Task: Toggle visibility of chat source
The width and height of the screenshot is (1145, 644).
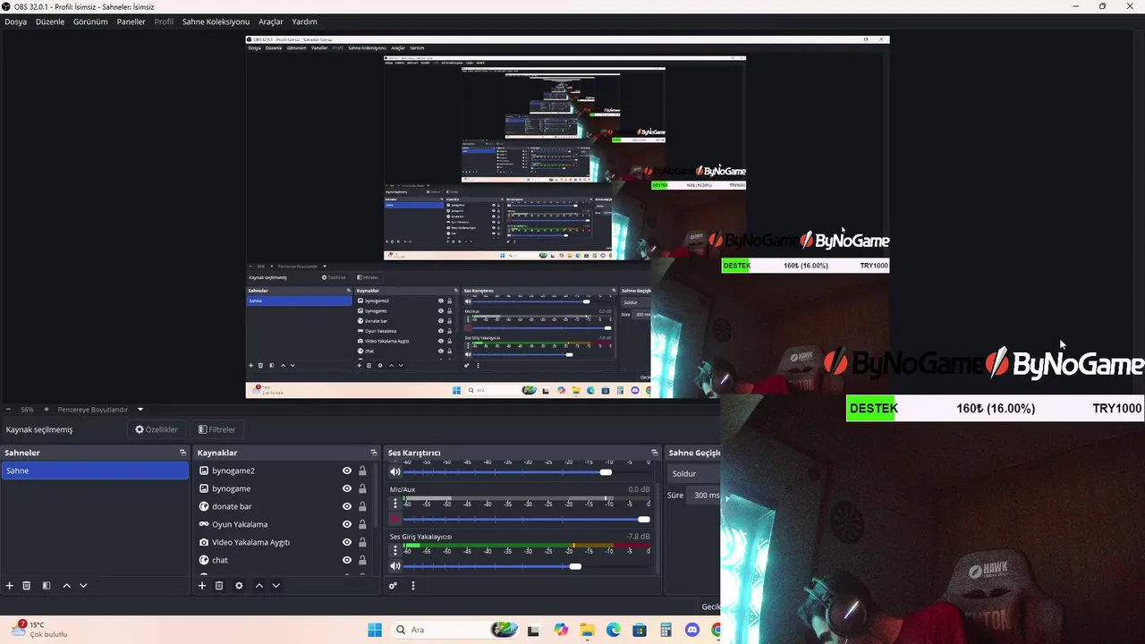Action: [347, 560]
